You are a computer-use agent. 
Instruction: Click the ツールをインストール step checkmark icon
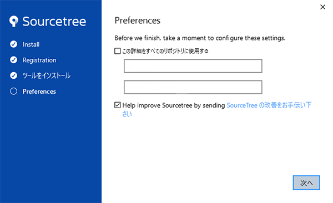13,75
